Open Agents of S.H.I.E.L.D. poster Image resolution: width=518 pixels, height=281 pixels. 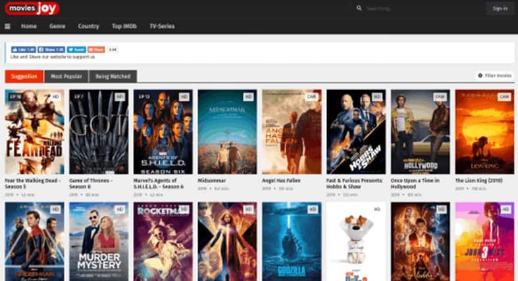point(163,132)
